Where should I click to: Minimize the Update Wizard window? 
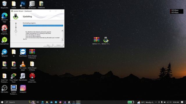tap(50, 11)
